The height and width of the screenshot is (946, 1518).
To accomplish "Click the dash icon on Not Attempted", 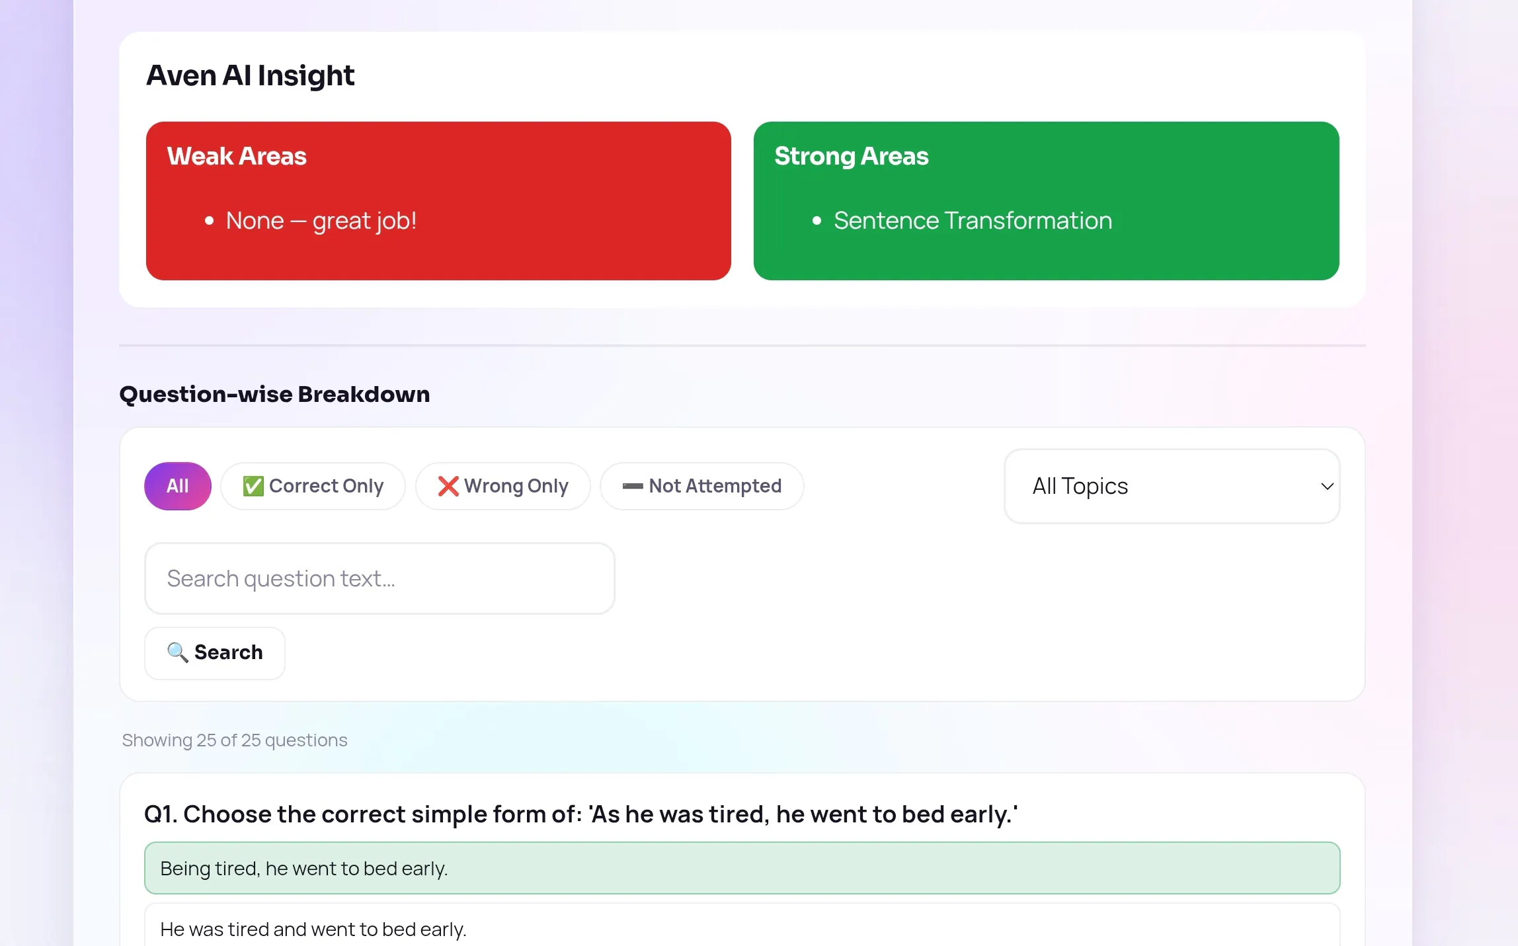I will coord(633,487).
